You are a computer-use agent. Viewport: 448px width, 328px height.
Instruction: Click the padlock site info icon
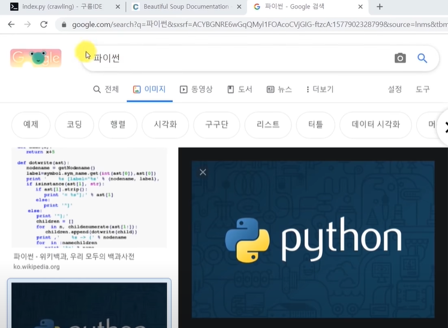click(64, 25)
